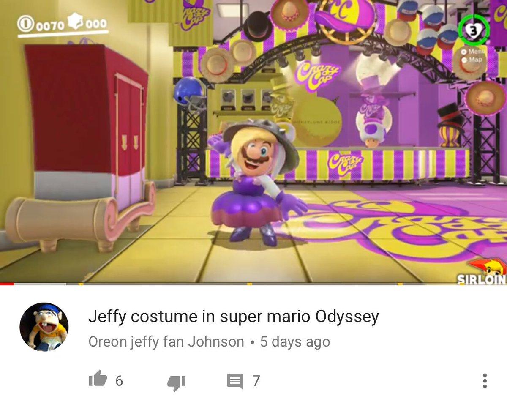
Task: Click the green health ring showing 3
Action: point(474,30)
